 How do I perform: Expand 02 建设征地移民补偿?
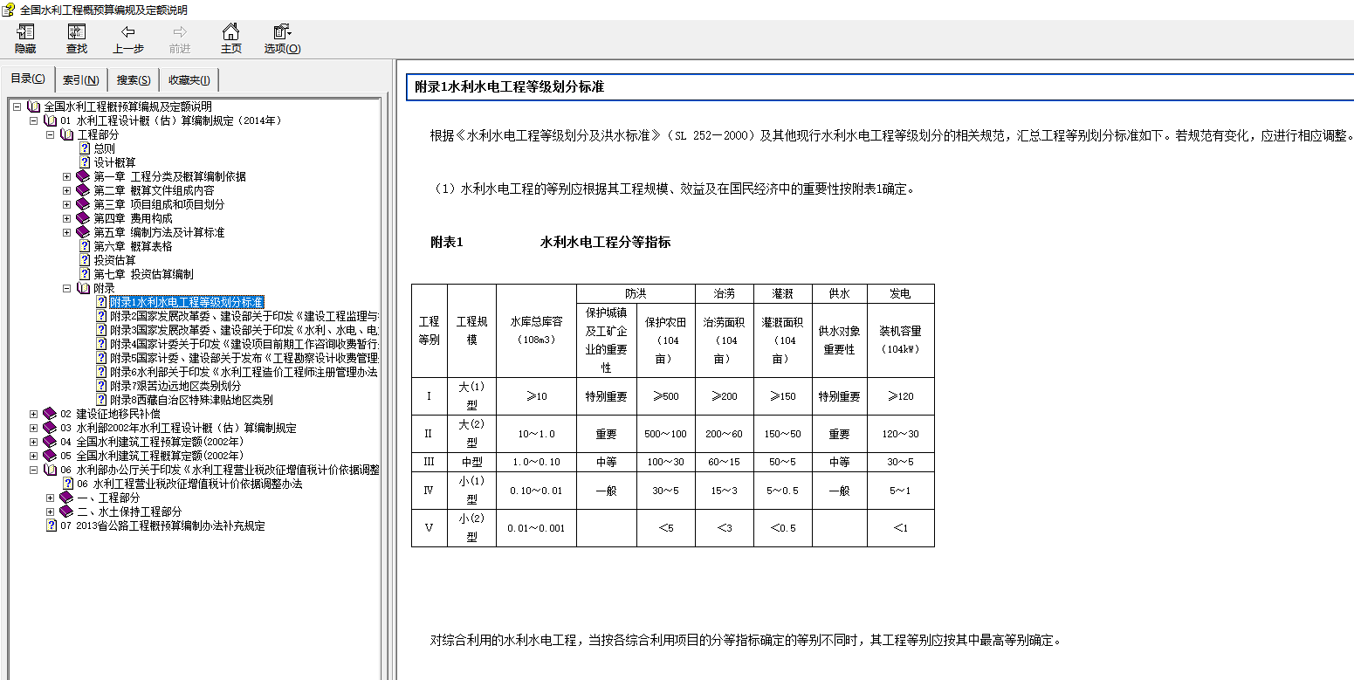click(x=34, y=414)
